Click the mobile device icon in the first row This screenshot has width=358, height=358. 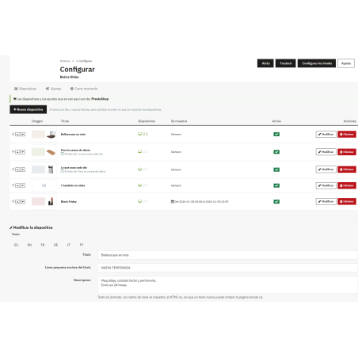tap(147, 134)
